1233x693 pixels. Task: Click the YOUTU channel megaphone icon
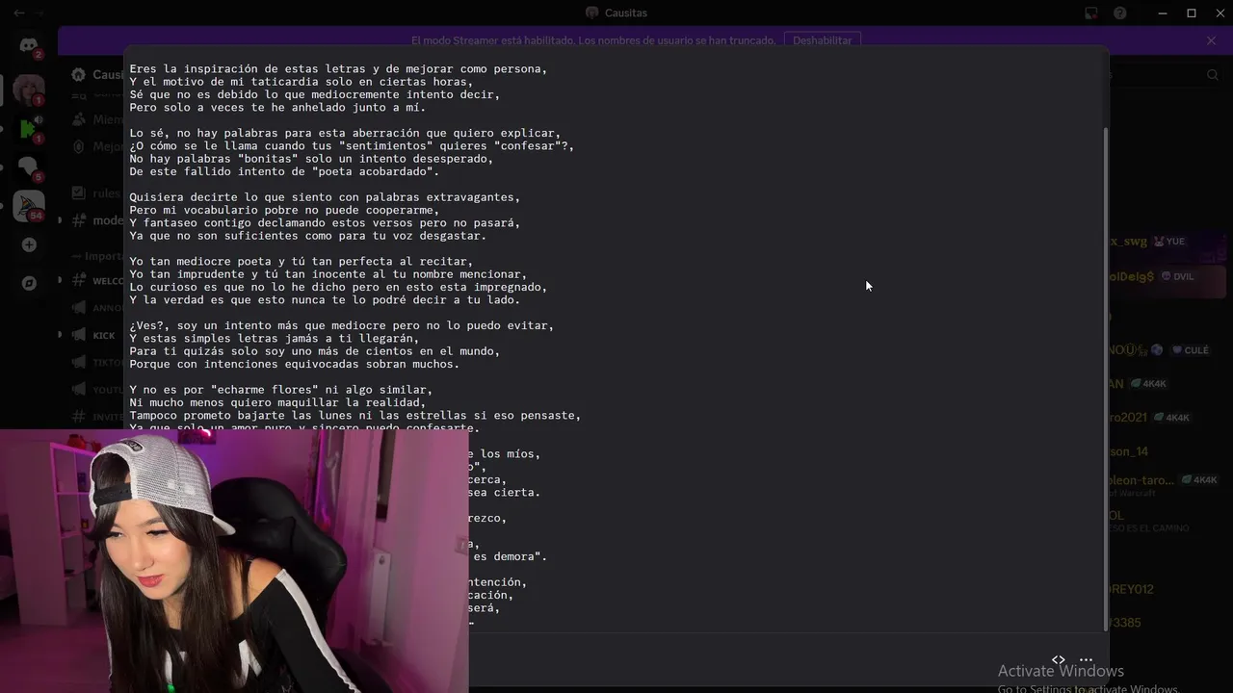(x=79, y=390)
